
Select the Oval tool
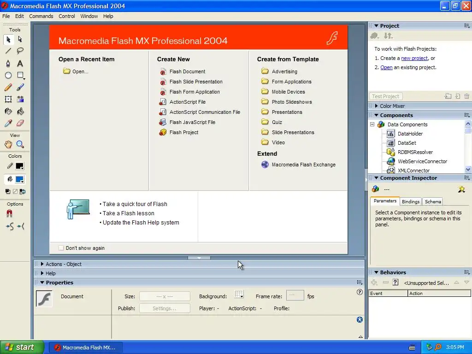click(8, 75)
